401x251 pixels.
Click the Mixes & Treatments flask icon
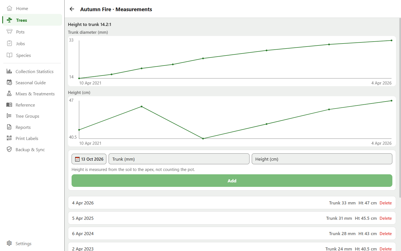(9, 94)
